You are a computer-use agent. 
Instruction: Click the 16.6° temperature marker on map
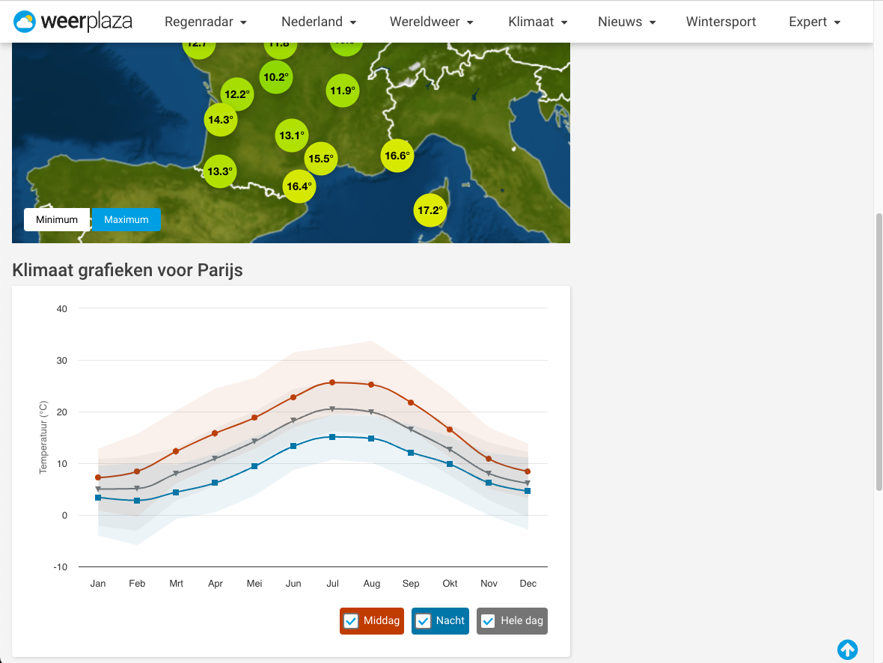pos(397,156)
